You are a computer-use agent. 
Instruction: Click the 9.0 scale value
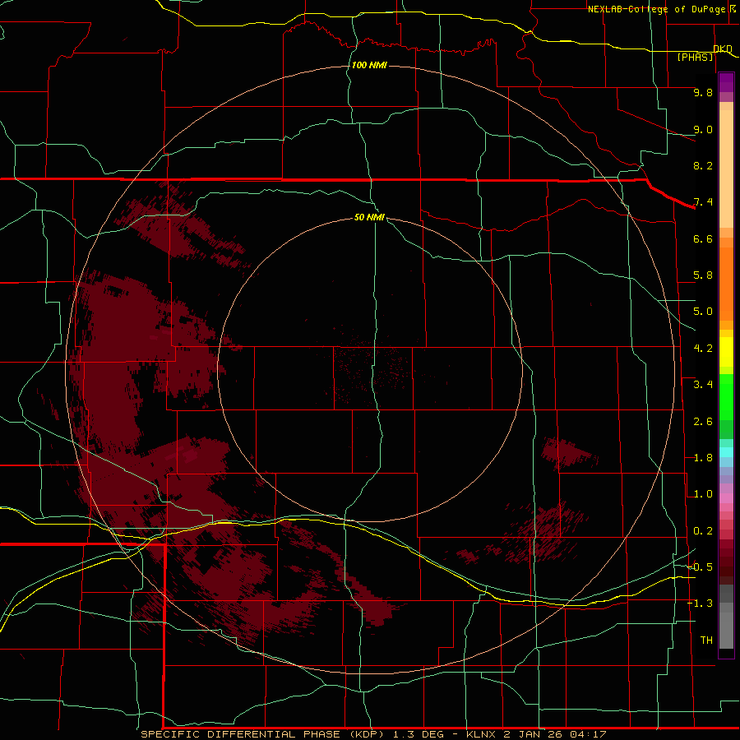tap(703, 129)
